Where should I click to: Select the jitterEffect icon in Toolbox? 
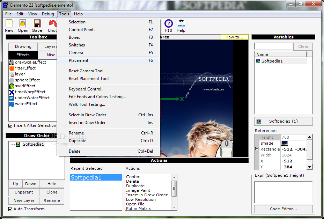[x=12, y=68]
